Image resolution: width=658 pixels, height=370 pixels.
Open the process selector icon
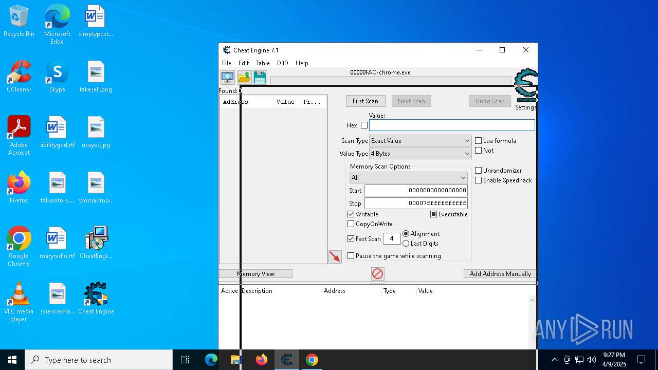click(x=227, y=78)
